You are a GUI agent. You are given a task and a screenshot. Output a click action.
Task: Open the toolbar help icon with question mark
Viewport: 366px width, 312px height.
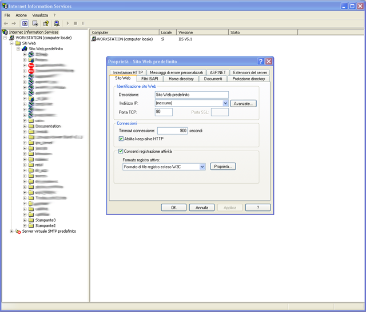pos(46,23)
